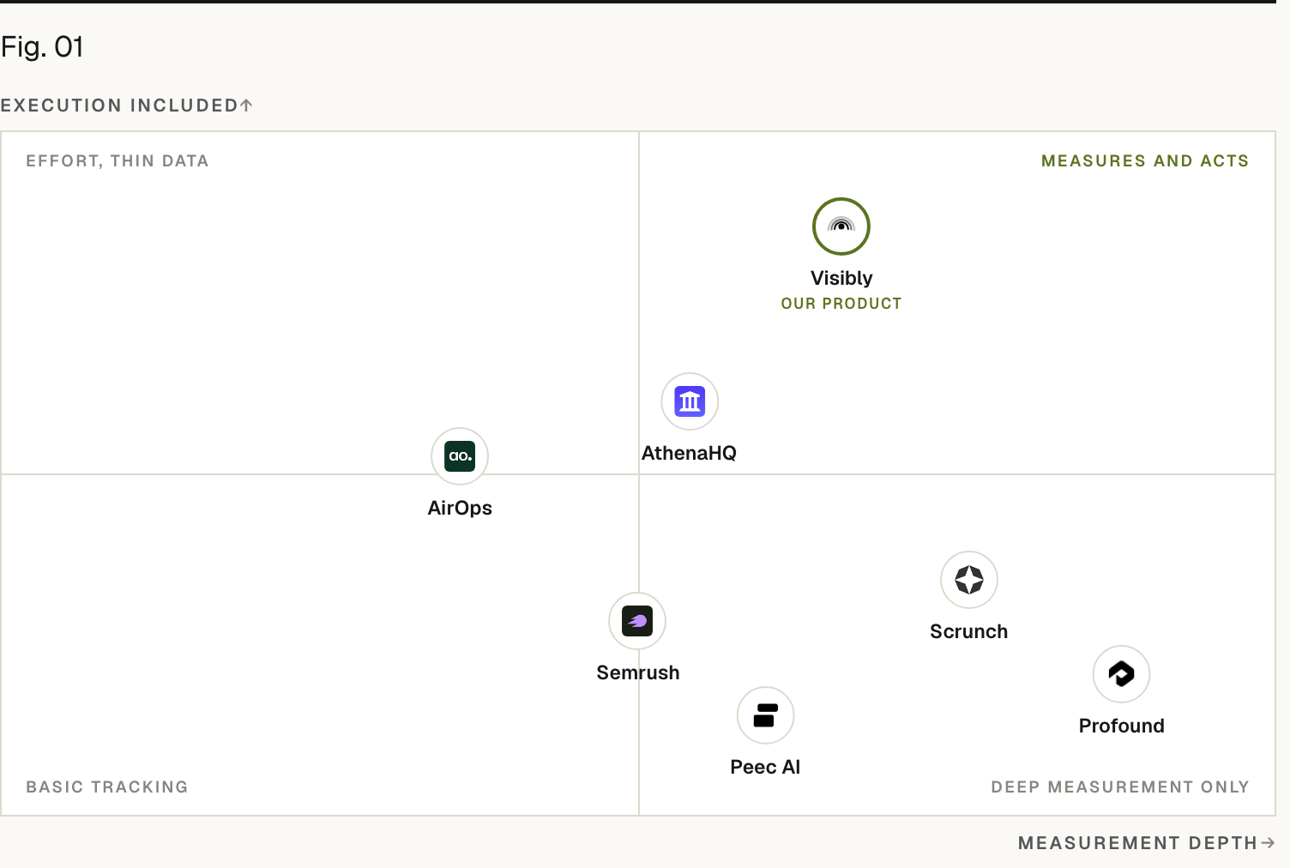Click the AirOps dark green icon
The width and height of the screenshot is (1290, 868).
[460, 456]
